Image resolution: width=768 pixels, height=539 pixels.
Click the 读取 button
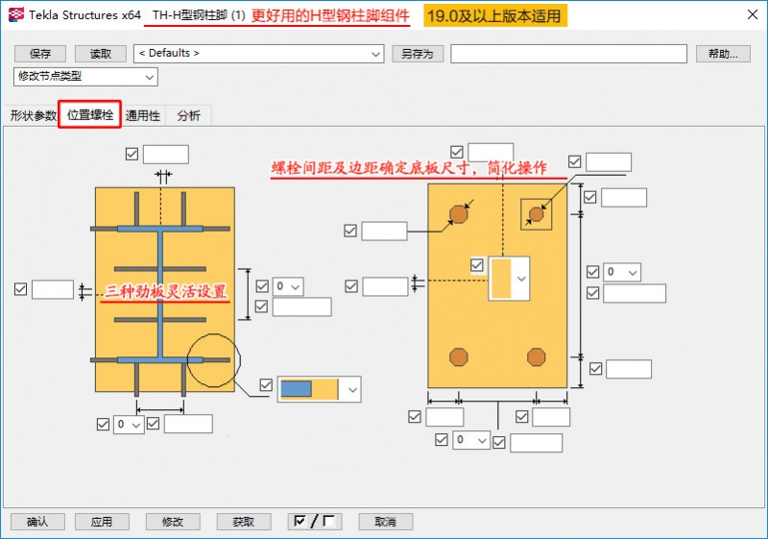click(x=101, y=54)
